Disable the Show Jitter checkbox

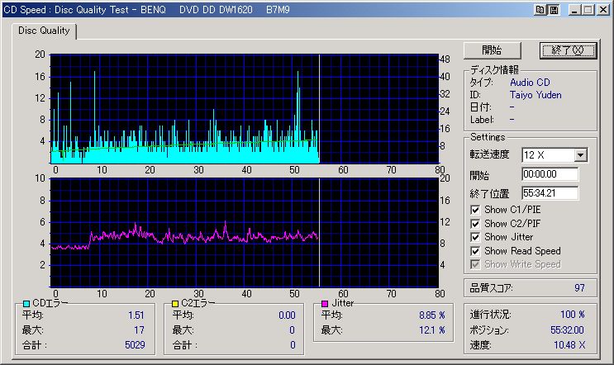coord(474,237)
